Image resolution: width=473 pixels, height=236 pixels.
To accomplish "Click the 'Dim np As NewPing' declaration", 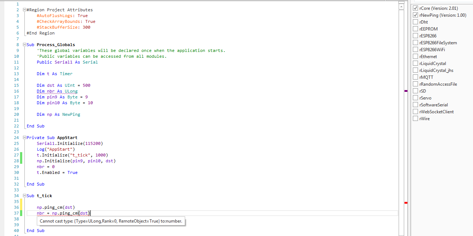I will pos(58,114).
